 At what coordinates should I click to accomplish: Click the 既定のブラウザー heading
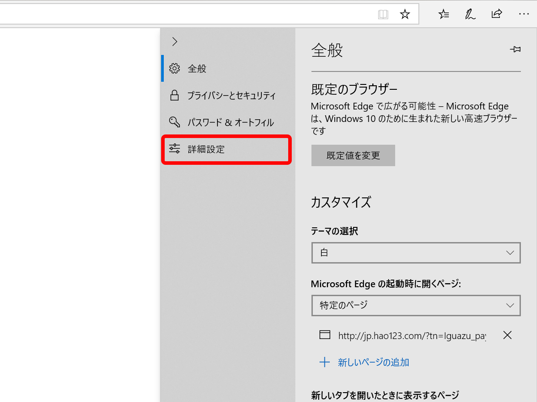[x=354, y=89]
